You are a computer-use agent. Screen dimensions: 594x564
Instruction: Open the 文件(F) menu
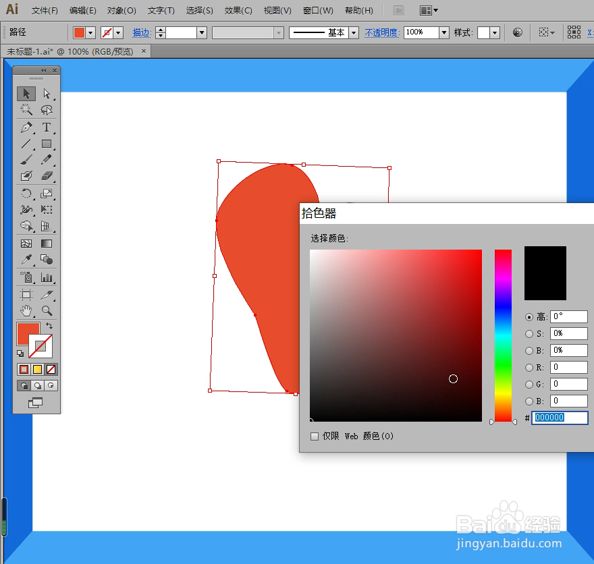45,11
